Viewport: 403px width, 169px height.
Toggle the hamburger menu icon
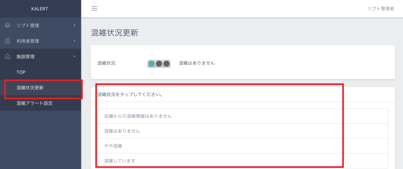pos(94,9)
